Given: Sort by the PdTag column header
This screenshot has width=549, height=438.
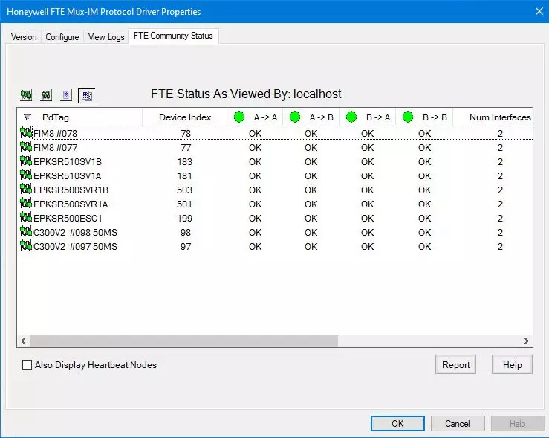Looking at the screenshot, I should pyautogui.click(x=79, y=117).
